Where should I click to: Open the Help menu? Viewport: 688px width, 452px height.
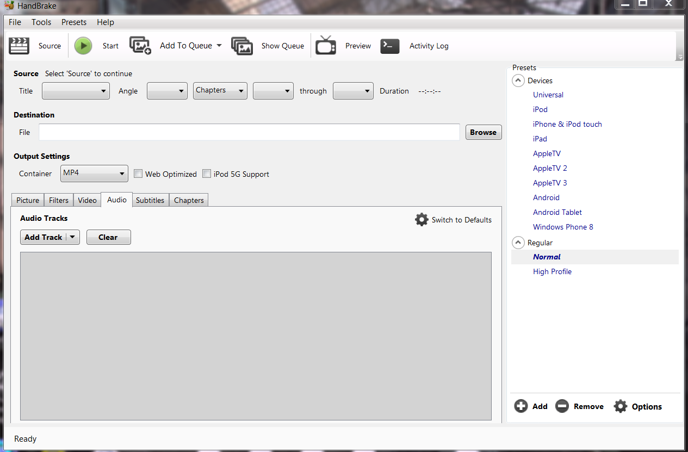coord(106,22)
